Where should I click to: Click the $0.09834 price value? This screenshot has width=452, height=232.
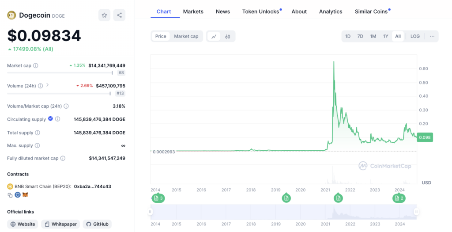(x=44, y=36)
